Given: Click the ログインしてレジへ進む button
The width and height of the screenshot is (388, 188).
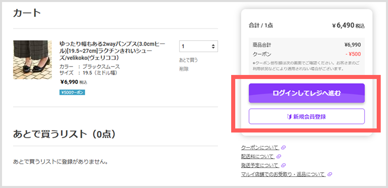Looking at the screenshot, I should (307, 93).
